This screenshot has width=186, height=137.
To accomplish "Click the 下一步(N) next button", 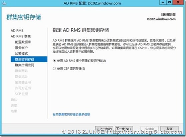I will click(x=124, y=129).
